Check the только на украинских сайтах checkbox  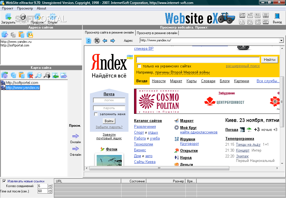(139, 66)
